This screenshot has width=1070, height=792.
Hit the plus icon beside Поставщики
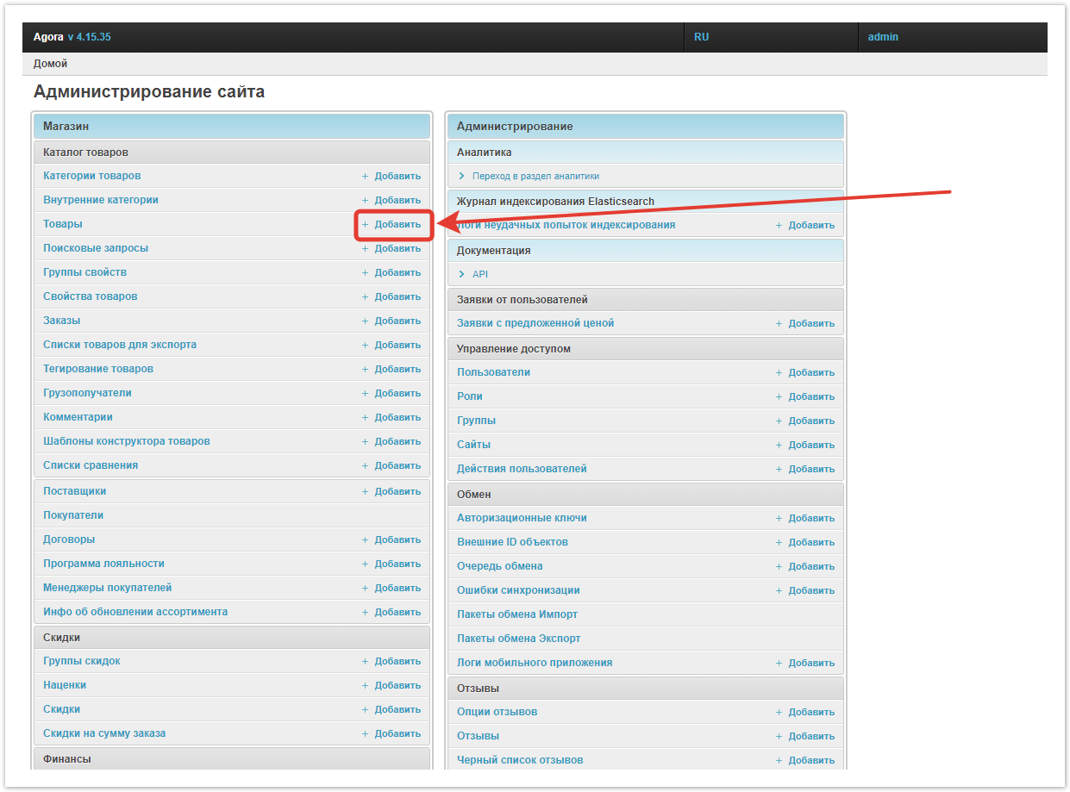[365, 491]
